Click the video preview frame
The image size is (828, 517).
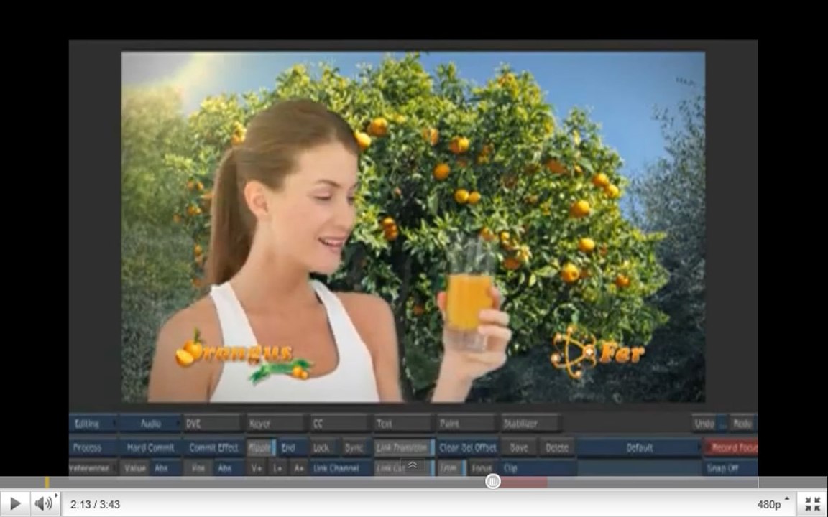click(413, 226)
